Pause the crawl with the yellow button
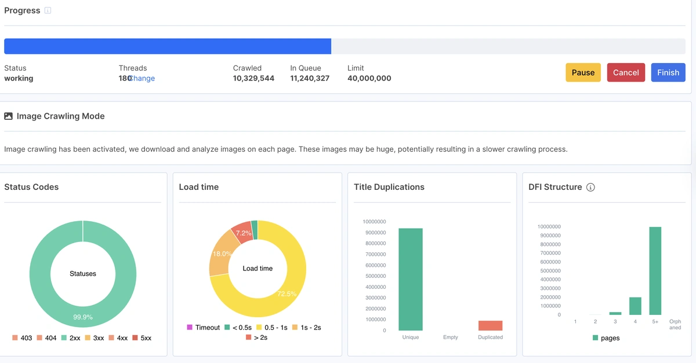This screenshot has height=363, width=696. point(583,72)
